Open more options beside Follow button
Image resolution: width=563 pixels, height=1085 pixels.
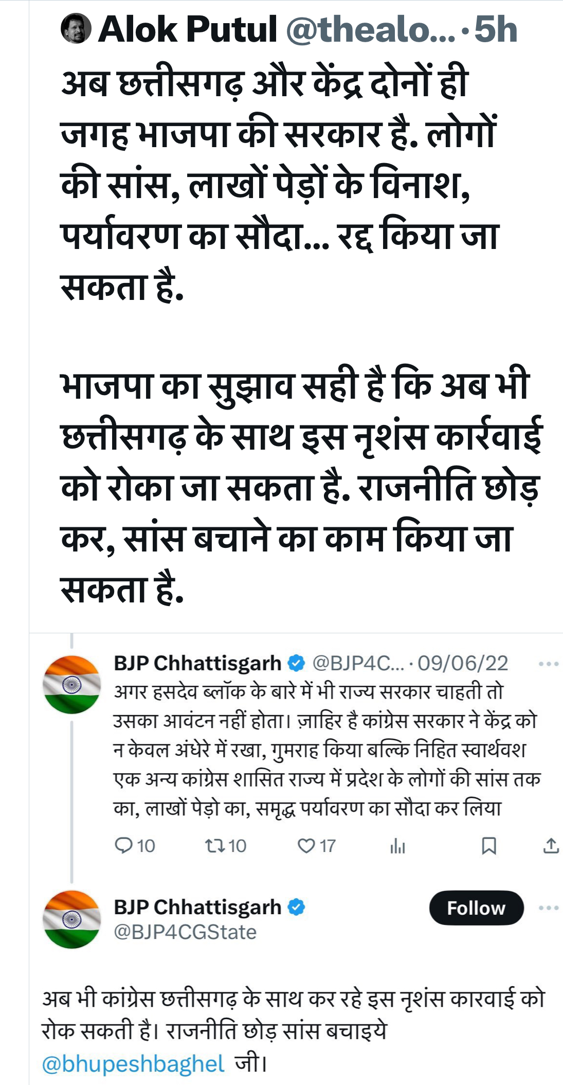tap(548, 908)
